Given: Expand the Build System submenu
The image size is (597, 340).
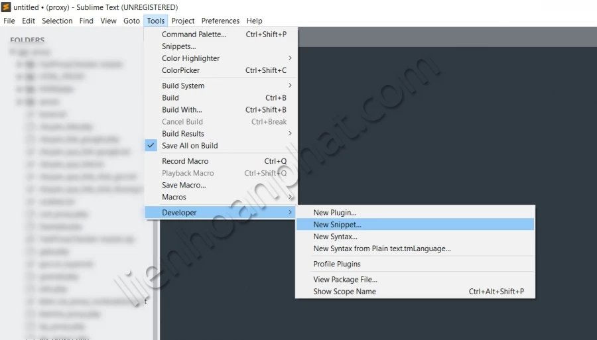Looking at the screenshot, I should point(221,85).
